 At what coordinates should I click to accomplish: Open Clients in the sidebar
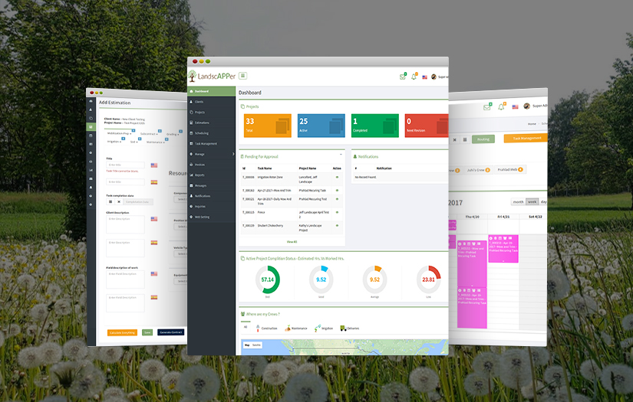coord(211,102)
